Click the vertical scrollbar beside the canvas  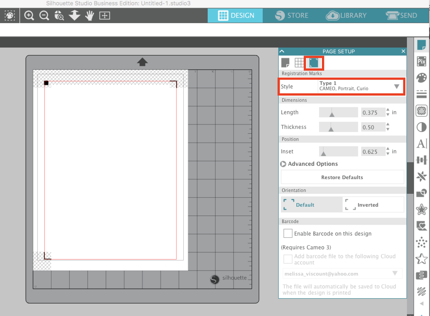point(410,178)
